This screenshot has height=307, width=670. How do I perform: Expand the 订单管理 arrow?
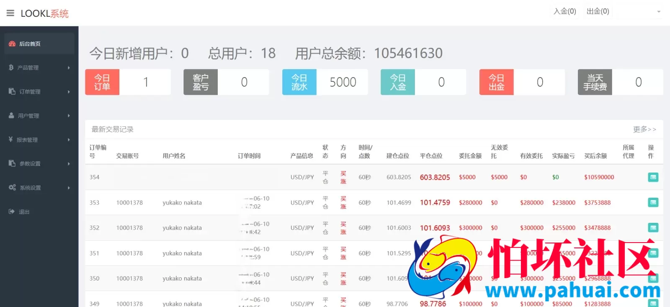(69, 92)
